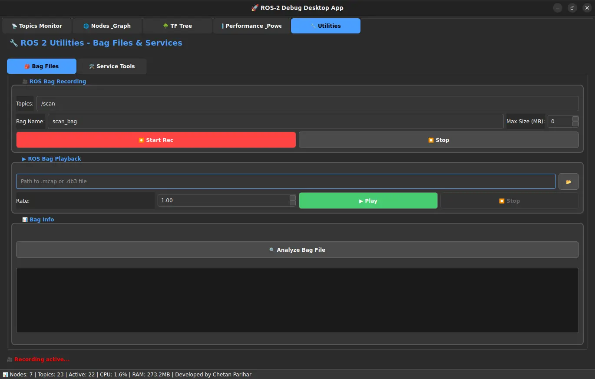
Task: Open the Nodes Graph tab
Action: coord(107,26)
